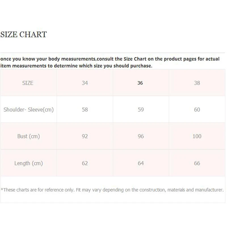Viewport: 227px width, 227px height.
Task: Click shoulder-sleeve value 60
Action: tap(197, 110)
